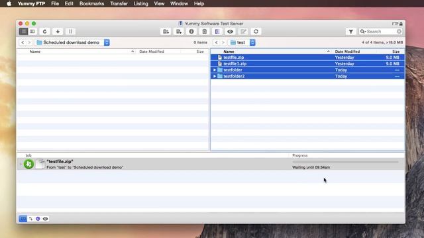The image size is (424, 238).
Task: Click the Search input field
Action: point(381,32)
